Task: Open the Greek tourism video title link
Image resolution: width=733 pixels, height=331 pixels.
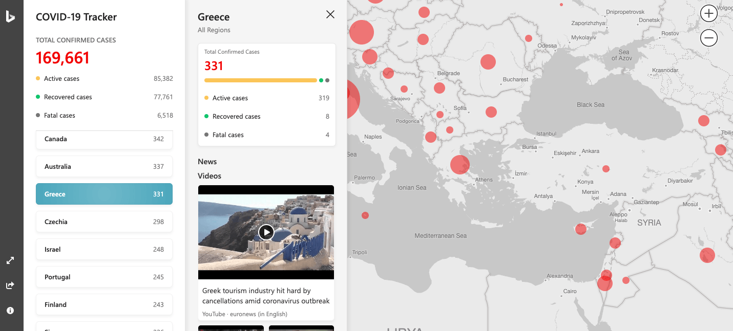Action: [x=266, y=296]
